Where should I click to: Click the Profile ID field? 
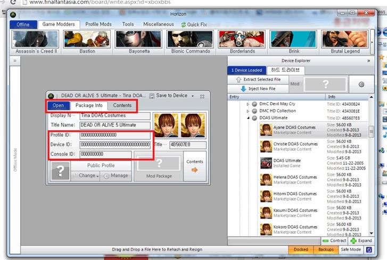pos(115,135)
